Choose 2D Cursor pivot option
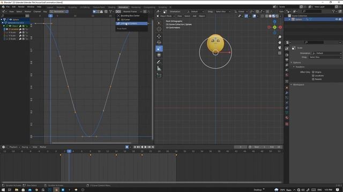The height and width of the screenshot is (192, 343). pos(131,20)
